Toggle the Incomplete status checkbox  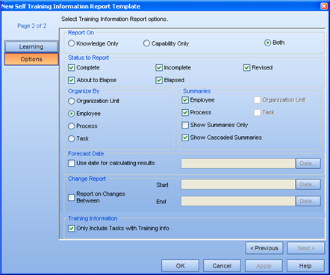click(x=159, y=67)
